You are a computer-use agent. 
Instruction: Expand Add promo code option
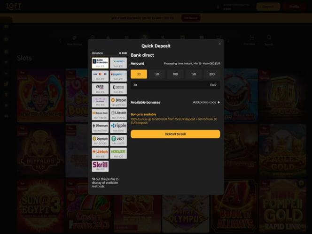click(206, 102)
